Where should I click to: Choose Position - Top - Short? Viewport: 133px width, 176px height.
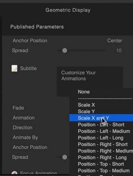click(101, 164)
